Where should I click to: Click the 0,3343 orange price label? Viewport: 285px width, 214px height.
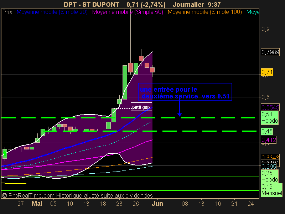click(x=270, y=157)
